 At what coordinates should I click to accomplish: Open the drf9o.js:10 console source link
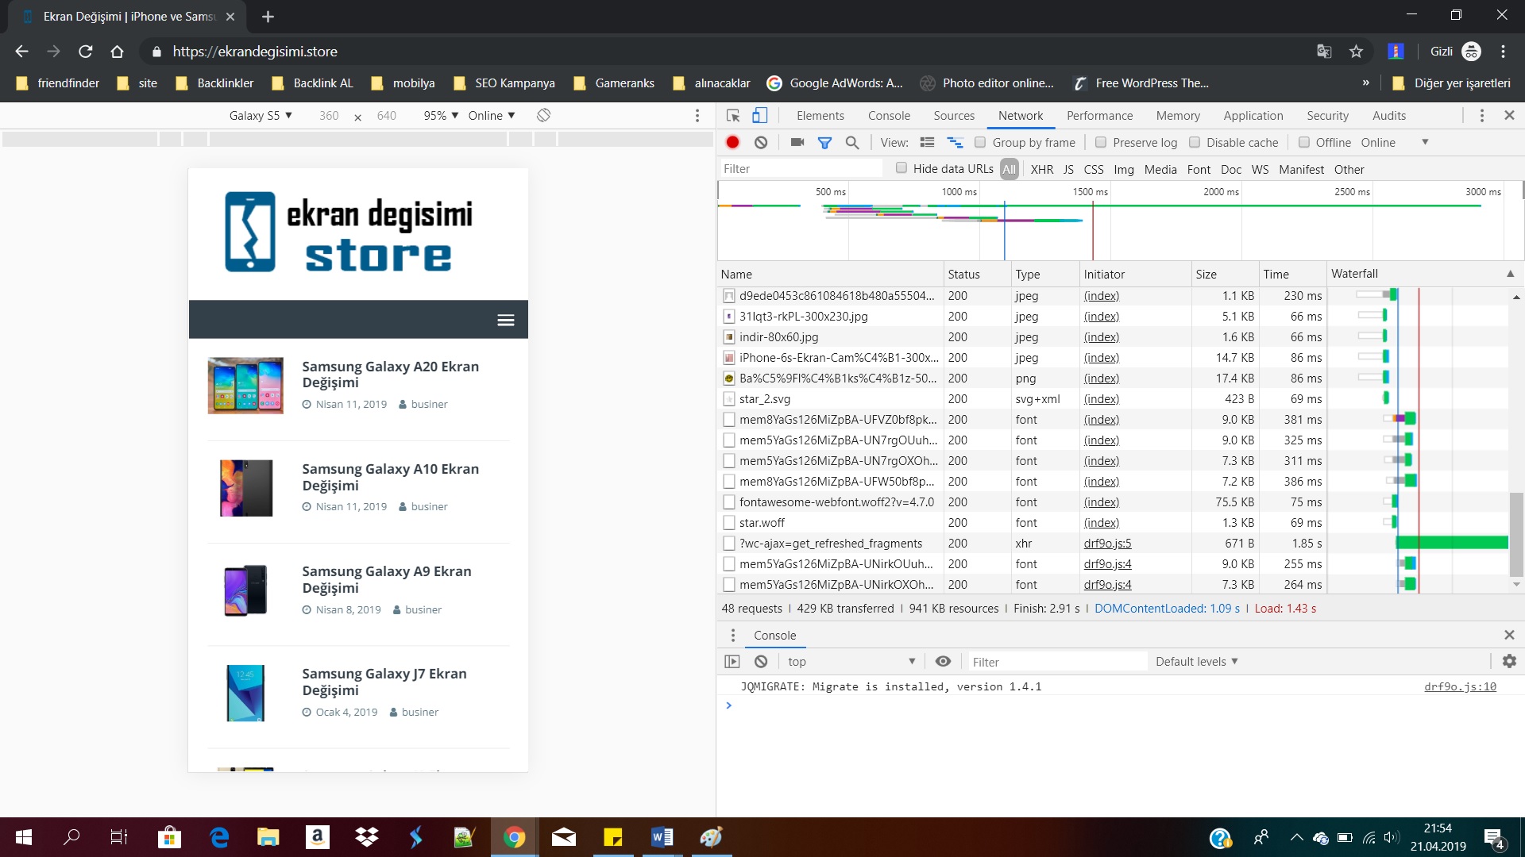pyautogui.click(x=1460, y=686)
